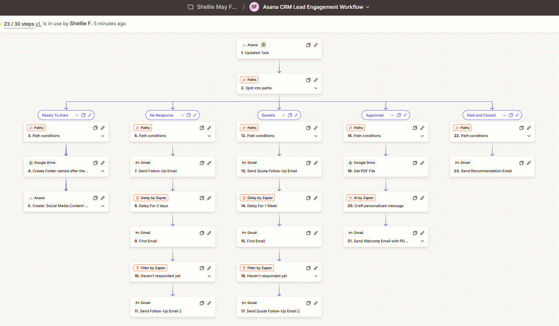This screenshot has height=326, width=559.
Task: Edit step 7 Send Follow-Up Email with the pencil icon
Action: (209, 163)
